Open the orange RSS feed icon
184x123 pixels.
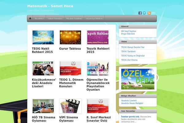point(149,13)
